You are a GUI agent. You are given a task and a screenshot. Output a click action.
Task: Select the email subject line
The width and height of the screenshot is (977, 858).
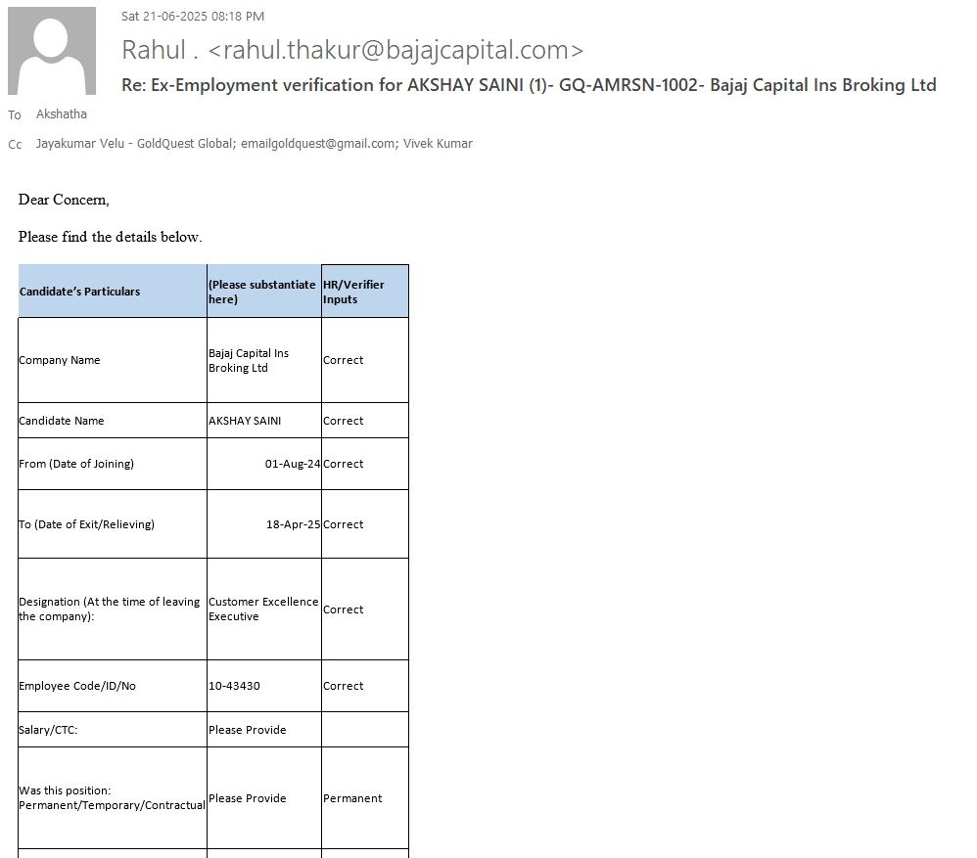tap(529, 85)
